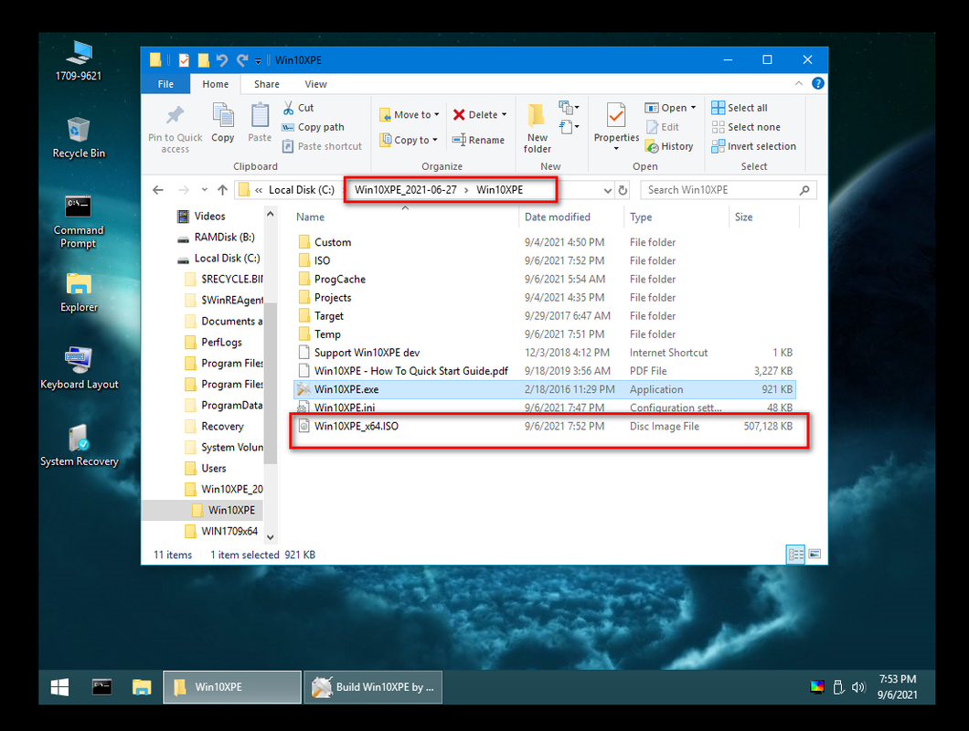Expand New item dropdown in ribbon
The height and width of the screenshot is (731, 969).
coord(570,108)
